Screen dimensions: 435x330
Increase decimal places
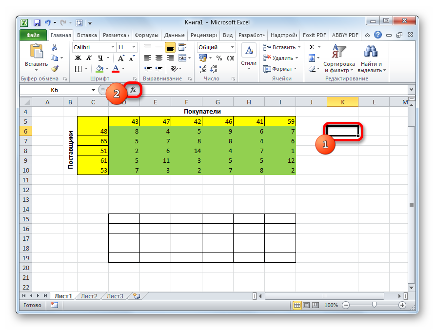203,69
